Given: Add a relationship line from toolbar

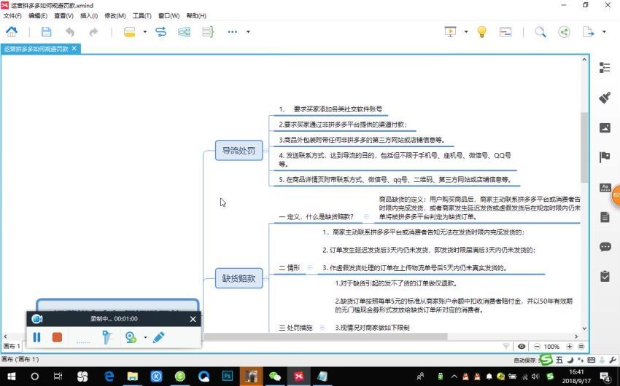Looking at the screenshot, I should pyautogui.click(x=161, y=31).
